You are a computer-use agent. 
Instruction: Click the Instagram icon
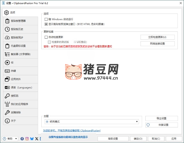click(27, 139)
